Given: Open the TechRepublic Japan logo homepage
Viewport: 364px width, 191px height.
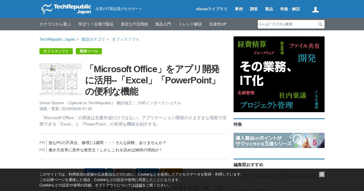Looking at the screenshot, I should (x=66, y=9).
